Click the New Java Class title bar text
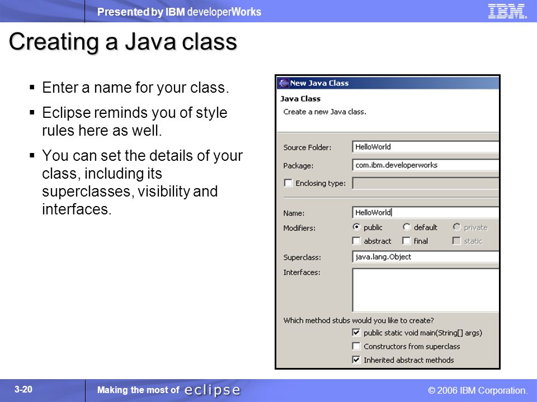537x402 pixels. 319,83
